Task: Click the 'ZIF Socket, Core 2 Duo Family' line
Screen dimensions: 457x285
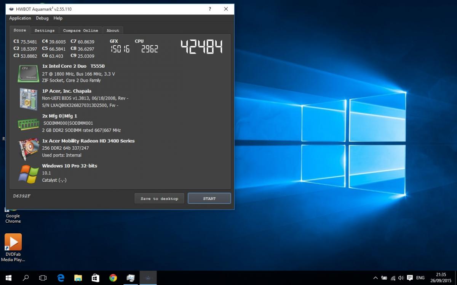Action: [71, 81]
